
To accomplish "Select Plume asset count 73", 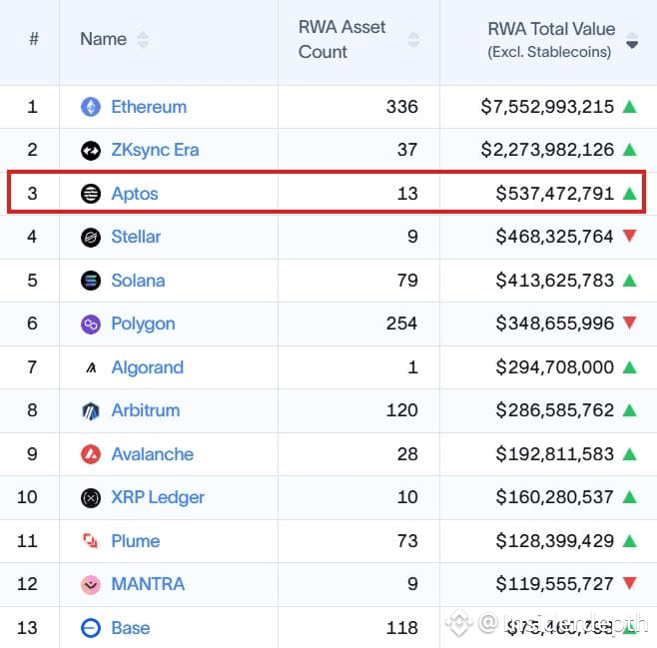I will click(407, 541).
